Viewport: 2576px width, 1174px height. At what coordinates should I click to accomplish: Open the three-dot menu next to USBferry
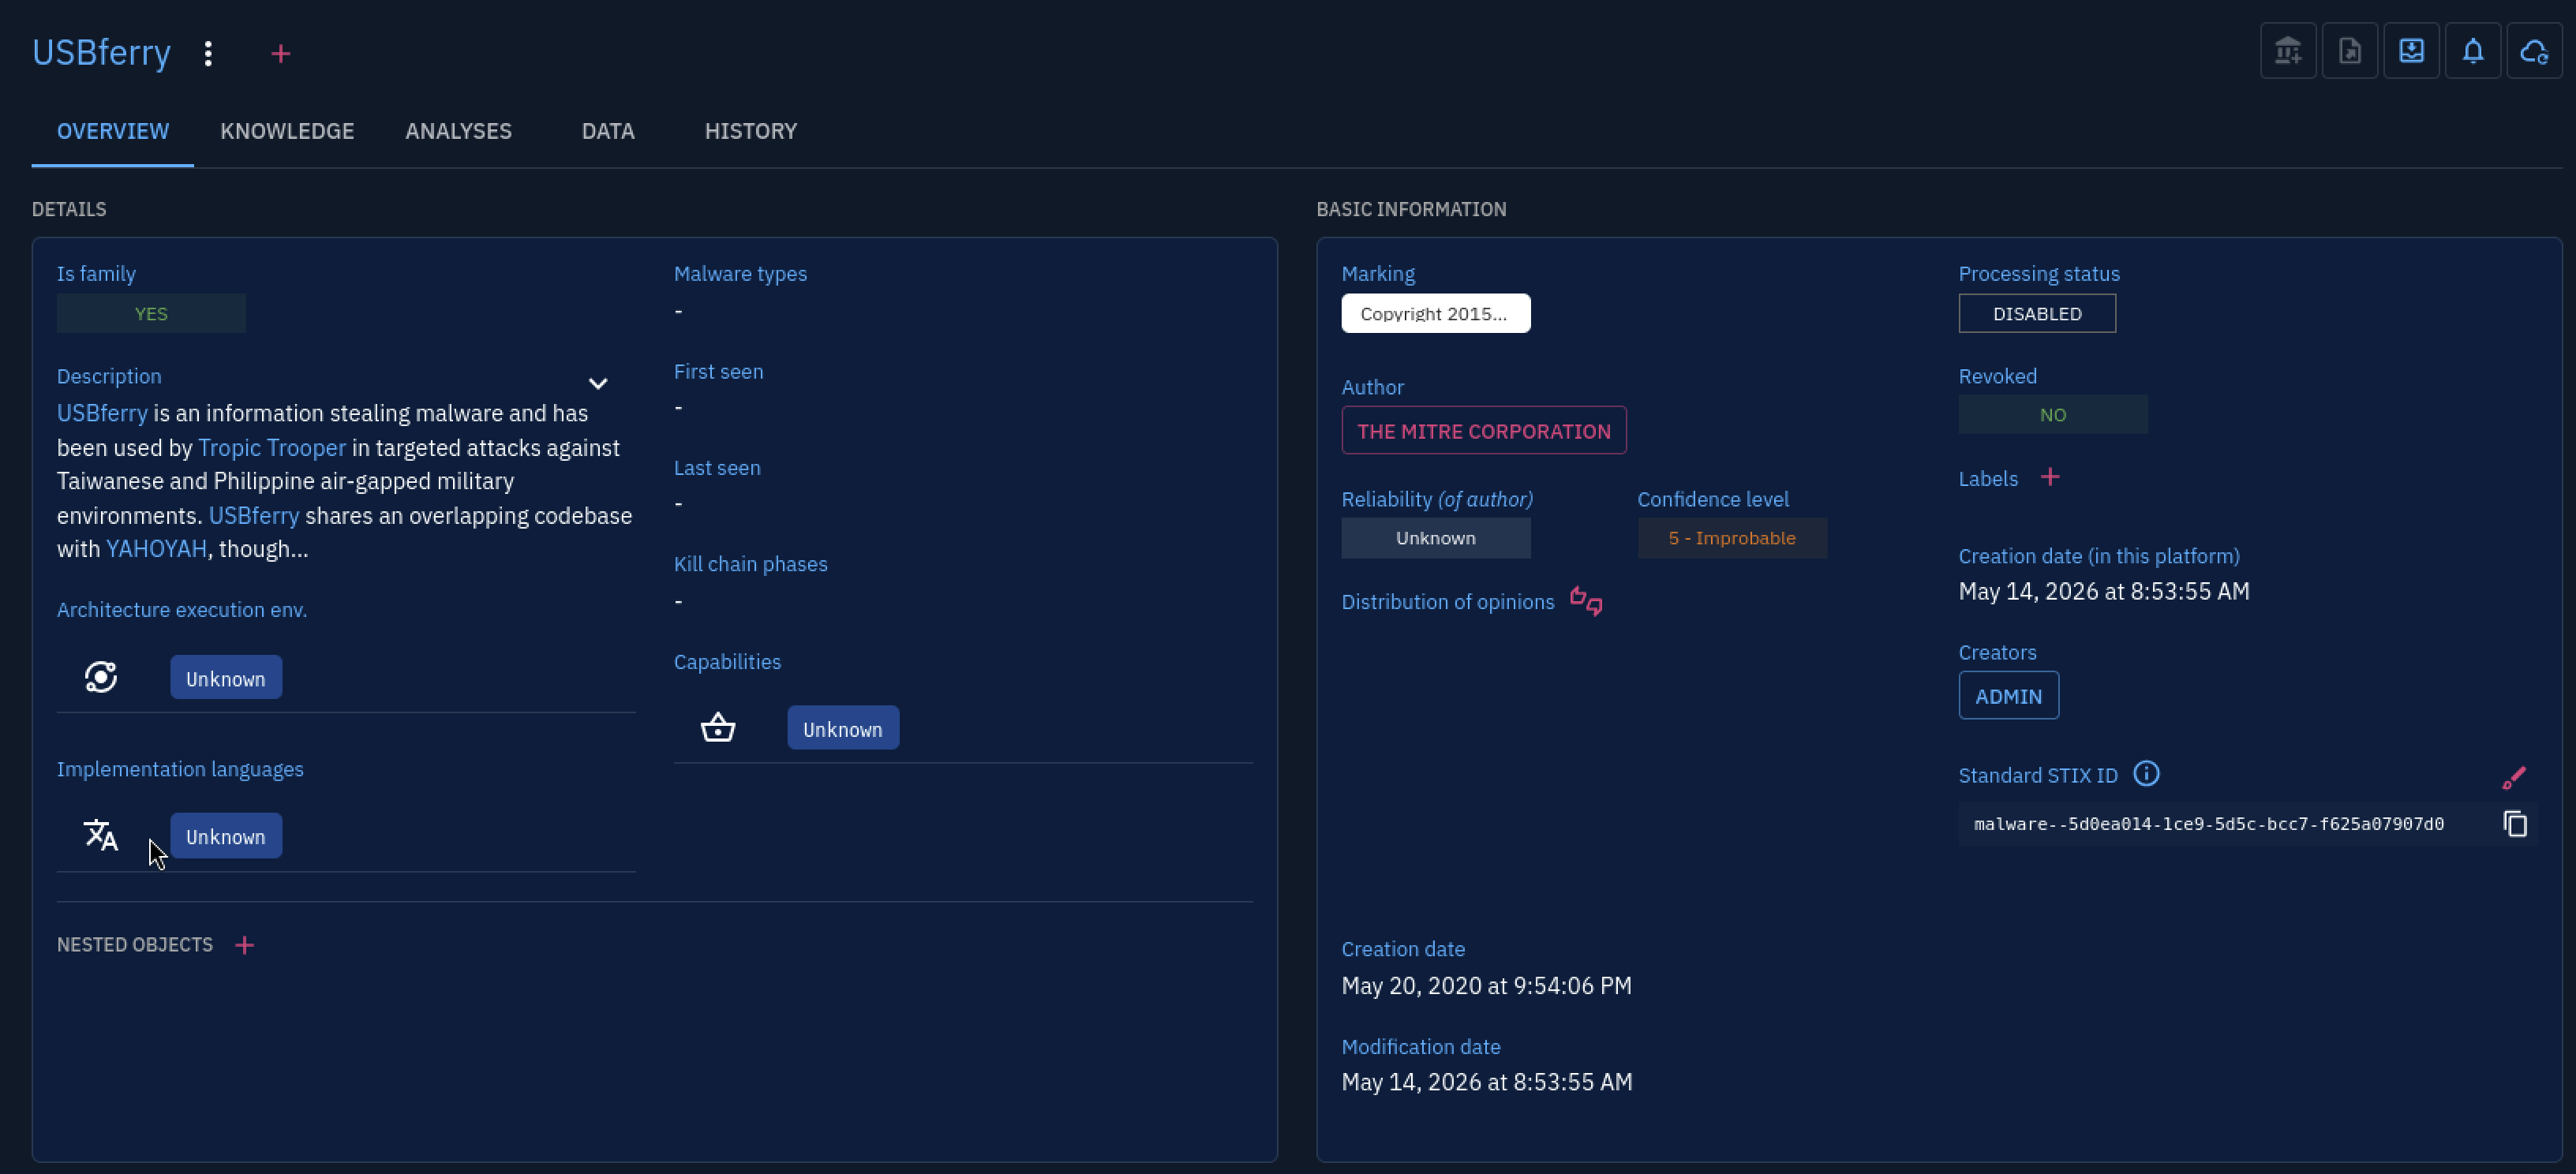(x=208, y=53)
